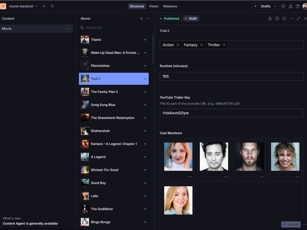
Task: Open the Bingo Bongo movie entry
Action: 114,222
